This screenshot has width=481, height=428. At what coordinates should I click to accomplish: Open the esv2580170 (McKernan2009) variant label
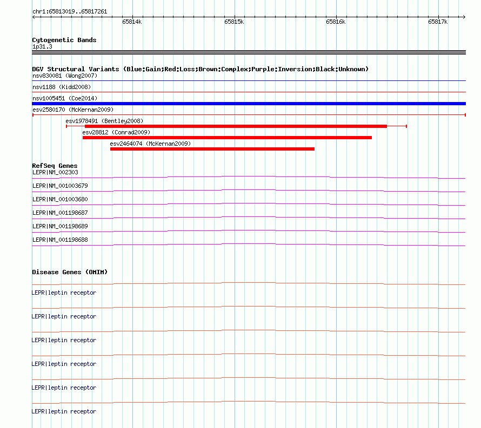(73, 110)
